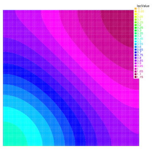Select the 0.7 deep blue swatch
The image size is (160, 149).
pos(135,52)
